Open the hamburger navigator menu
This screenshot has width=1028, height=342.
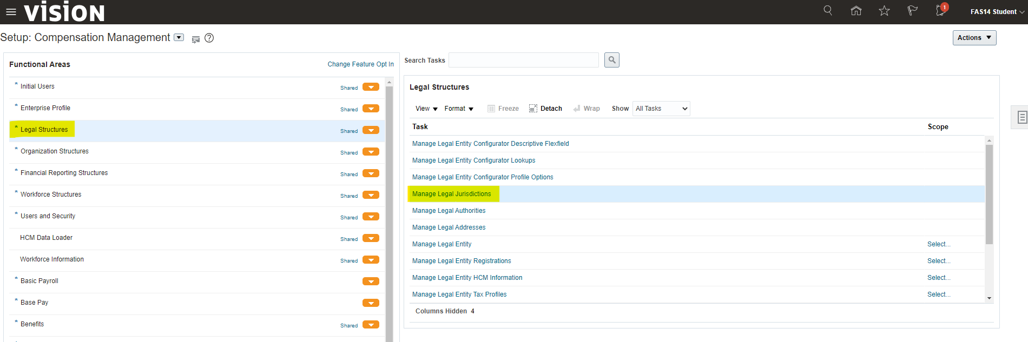(11, 12)
